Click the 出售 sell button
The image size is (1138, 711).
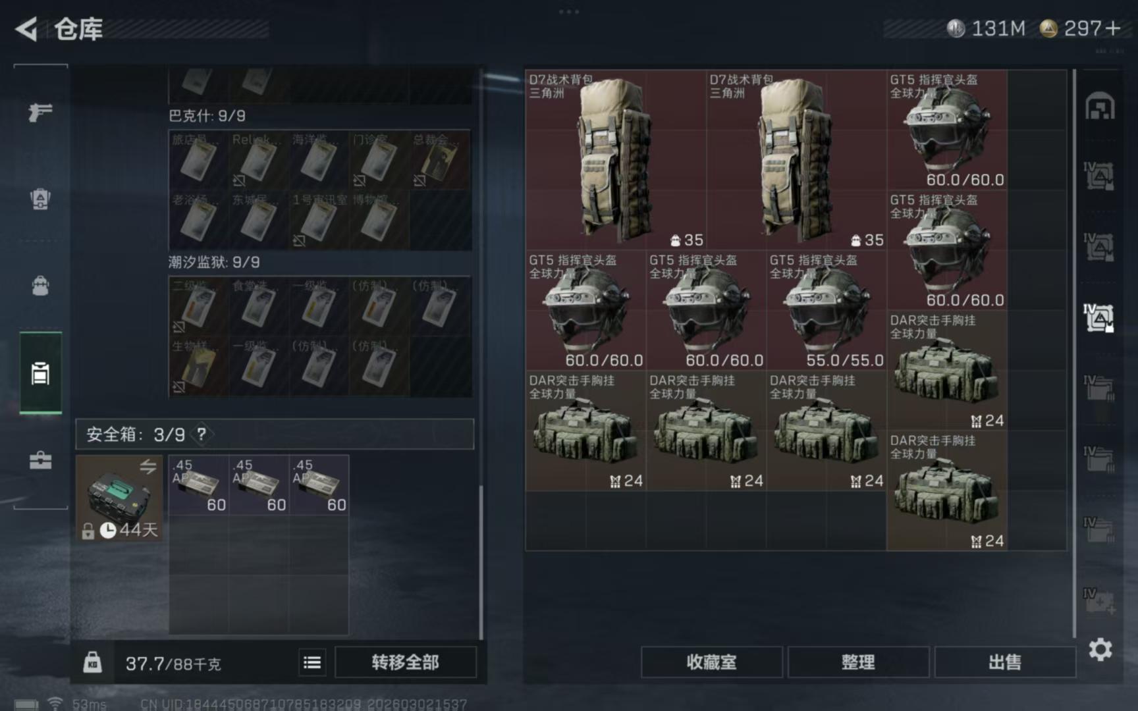click(1005, 662)
